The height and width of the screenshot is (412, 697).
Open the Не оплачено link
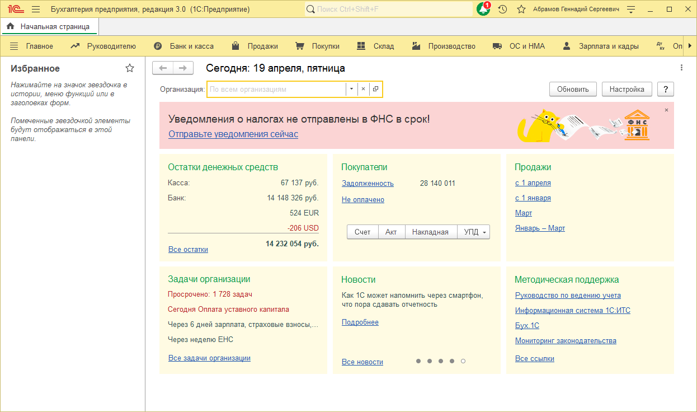pos(363,200)
